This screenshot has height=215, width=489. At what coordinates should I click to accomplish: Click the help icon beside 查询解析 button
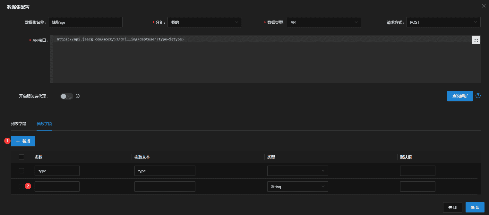(478, 96)
